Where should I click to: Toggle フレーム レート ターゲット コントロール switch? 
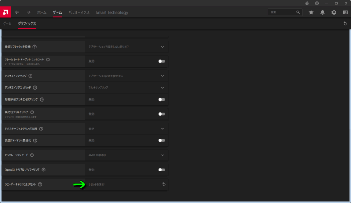pyautogui.click(x=161, y=61)
